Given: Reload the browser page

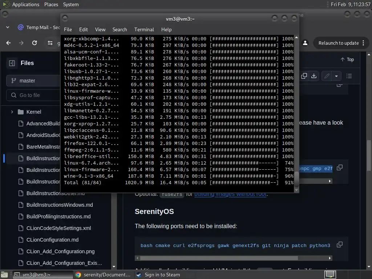Looking at the screenshot, I should coord(35,43).
